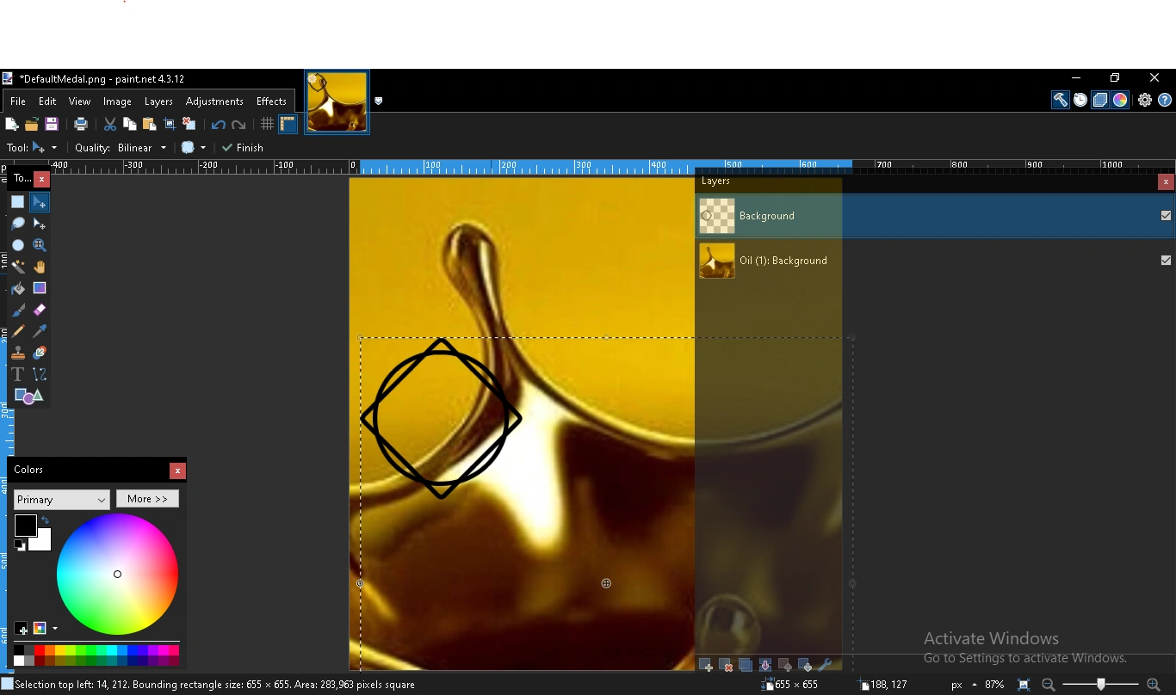Click the Crop to Selection icon
This screenshot has width=1176, height=695.
point(170,125)
